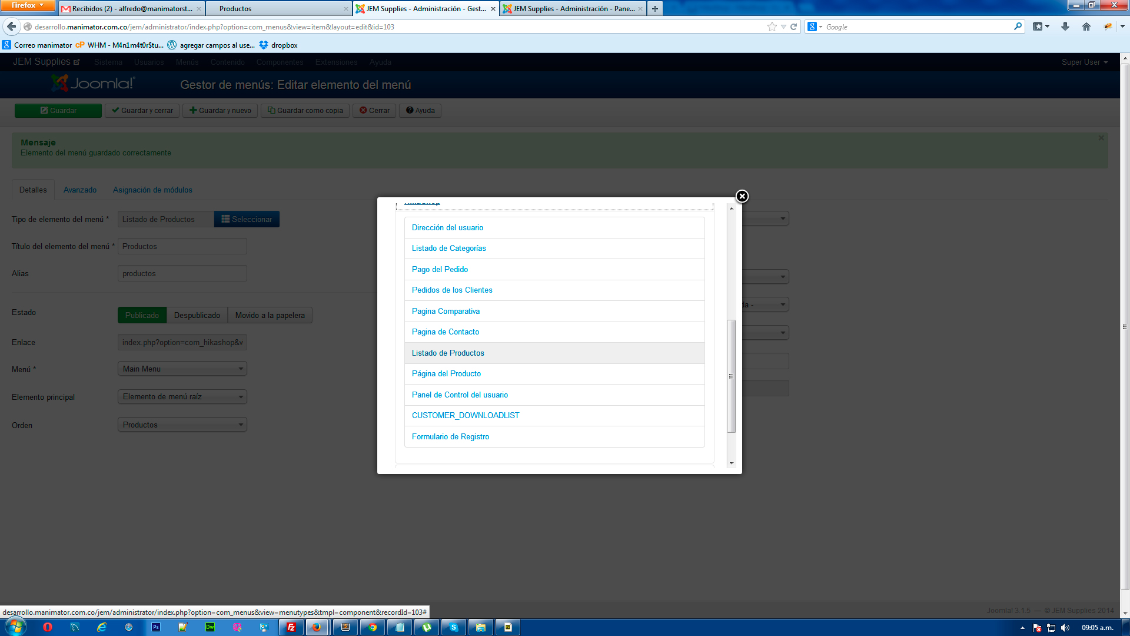Switch to the Avanzado tab

80,190
